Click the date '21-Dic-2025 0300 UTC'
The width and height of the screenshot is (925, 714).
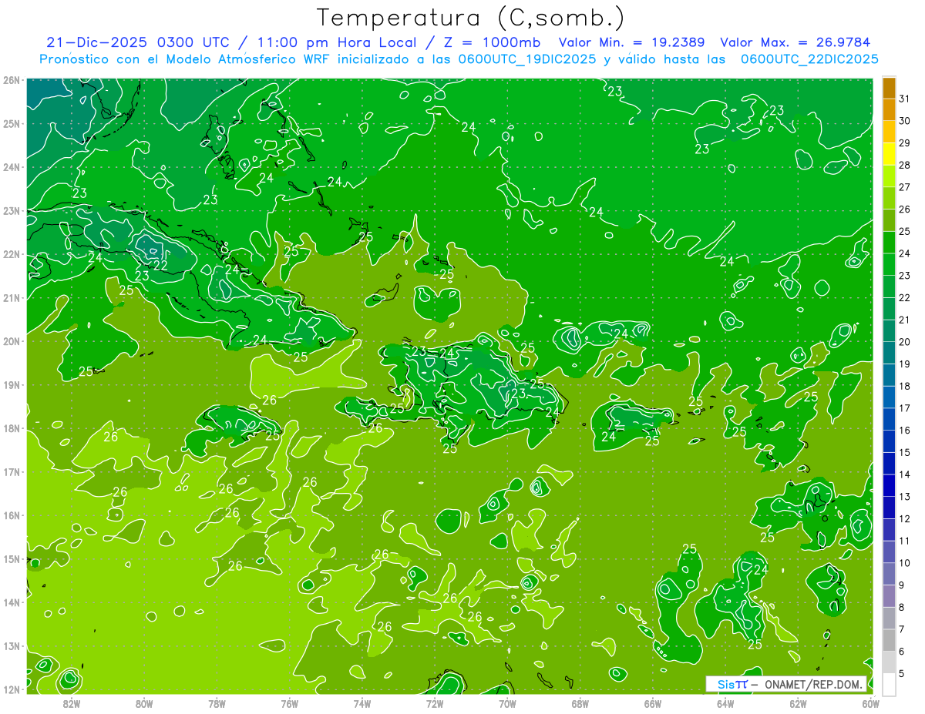(x=138, y=42)
